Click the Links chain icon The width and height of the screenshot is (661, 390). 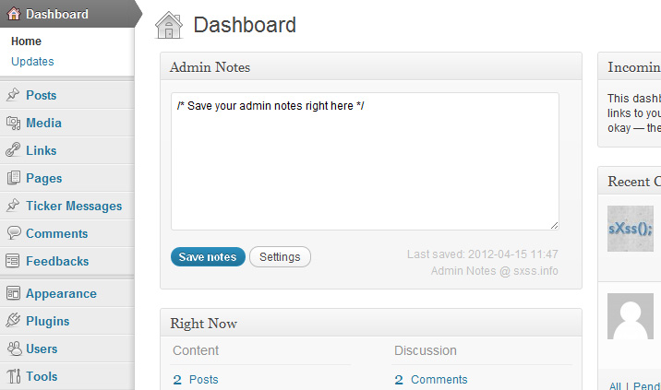13,150
